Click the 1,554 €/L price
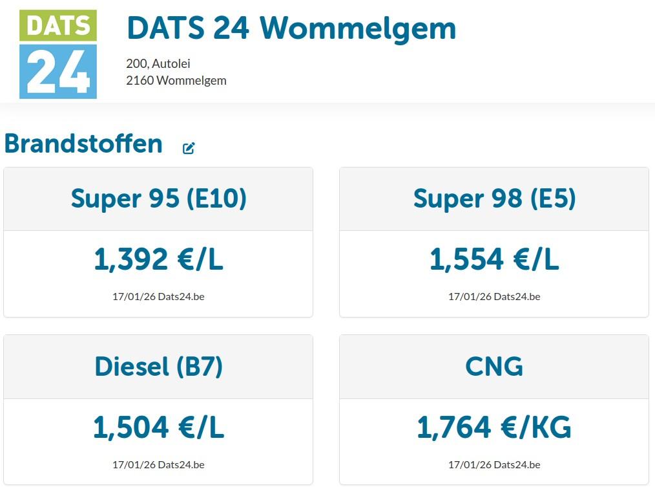The height and width of the screenshot is (487, 655). [494, 259]
